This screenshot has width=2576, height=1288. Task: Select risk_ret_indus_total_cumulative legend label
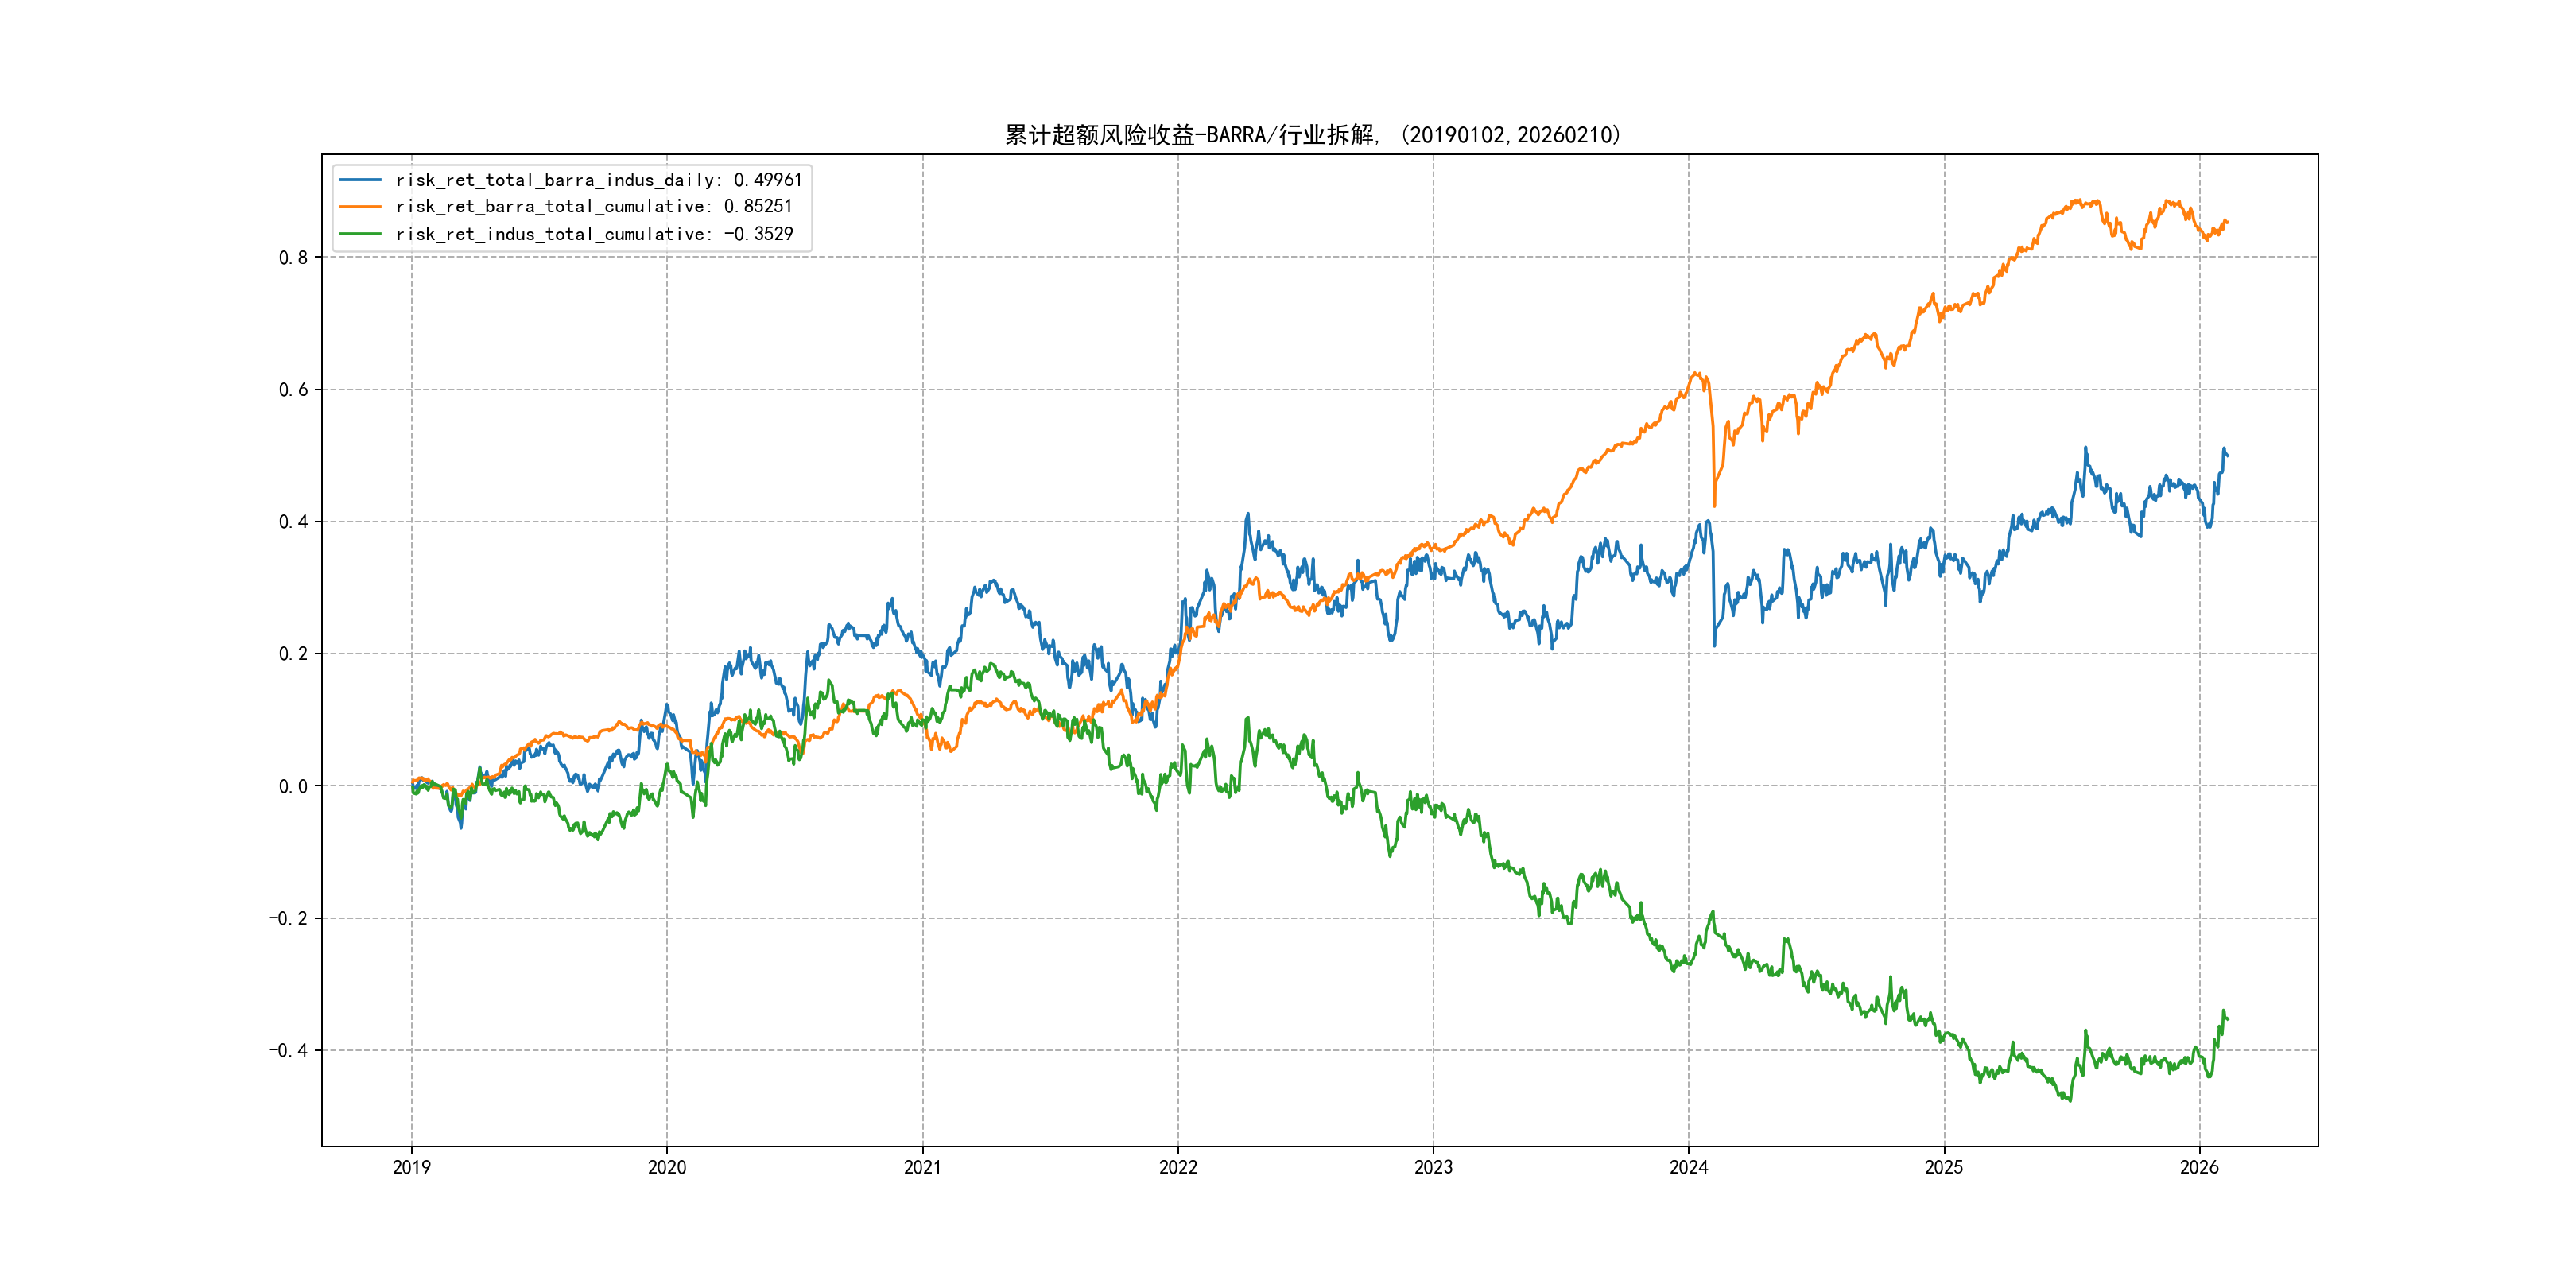594,234
